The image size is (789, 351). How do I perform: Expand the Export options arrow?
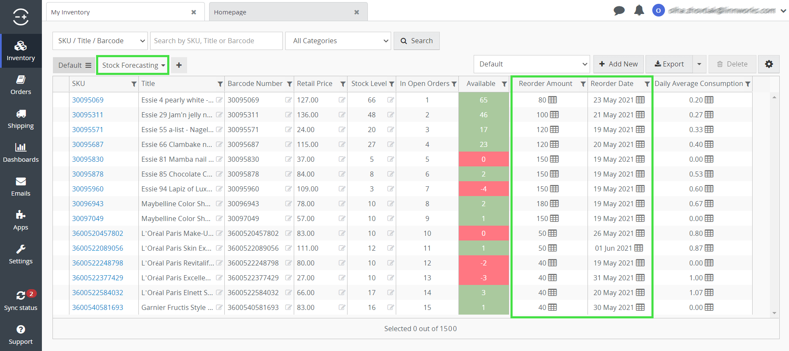(699, 64)
